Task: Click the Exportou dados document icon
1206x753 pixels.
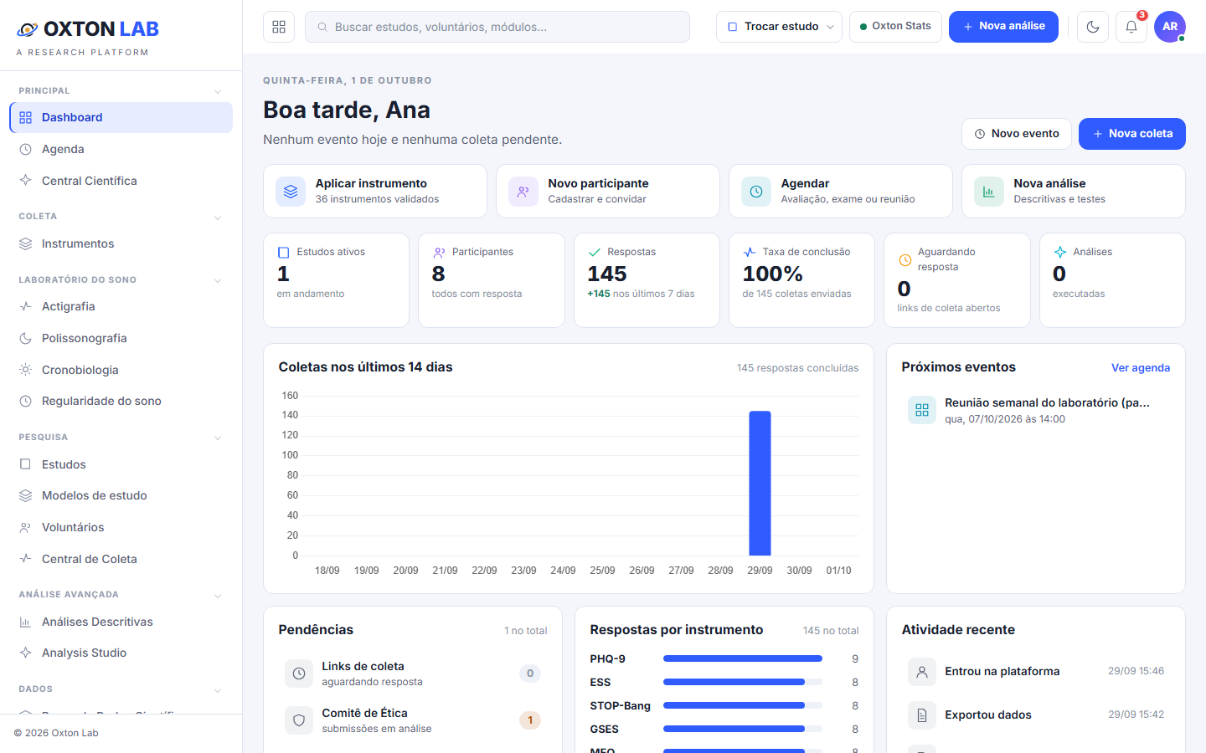Action: coord(922,715)
